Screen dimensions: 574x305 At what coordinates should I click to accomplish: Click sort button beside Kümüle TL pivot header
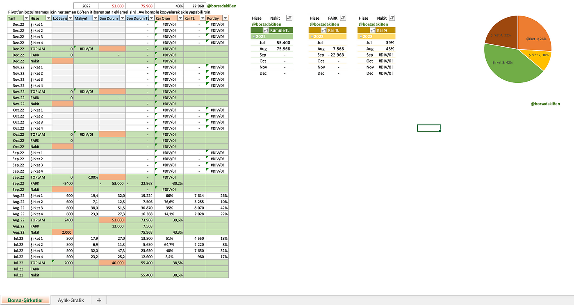coord(266,30)
